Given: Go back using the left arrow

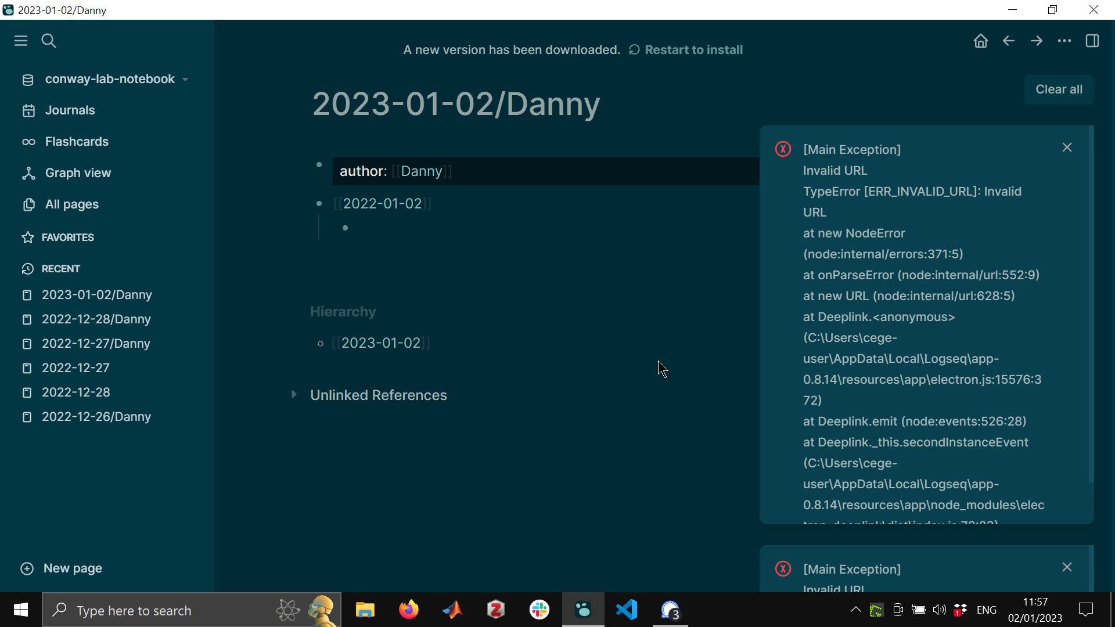Looking at the screenshot, I should [x=1008, y=41].
